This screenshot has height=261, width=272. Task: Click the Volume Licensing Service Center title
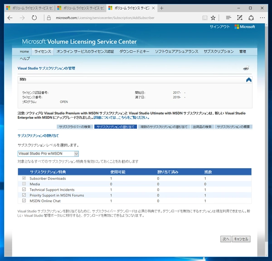(x=79, y=42)
